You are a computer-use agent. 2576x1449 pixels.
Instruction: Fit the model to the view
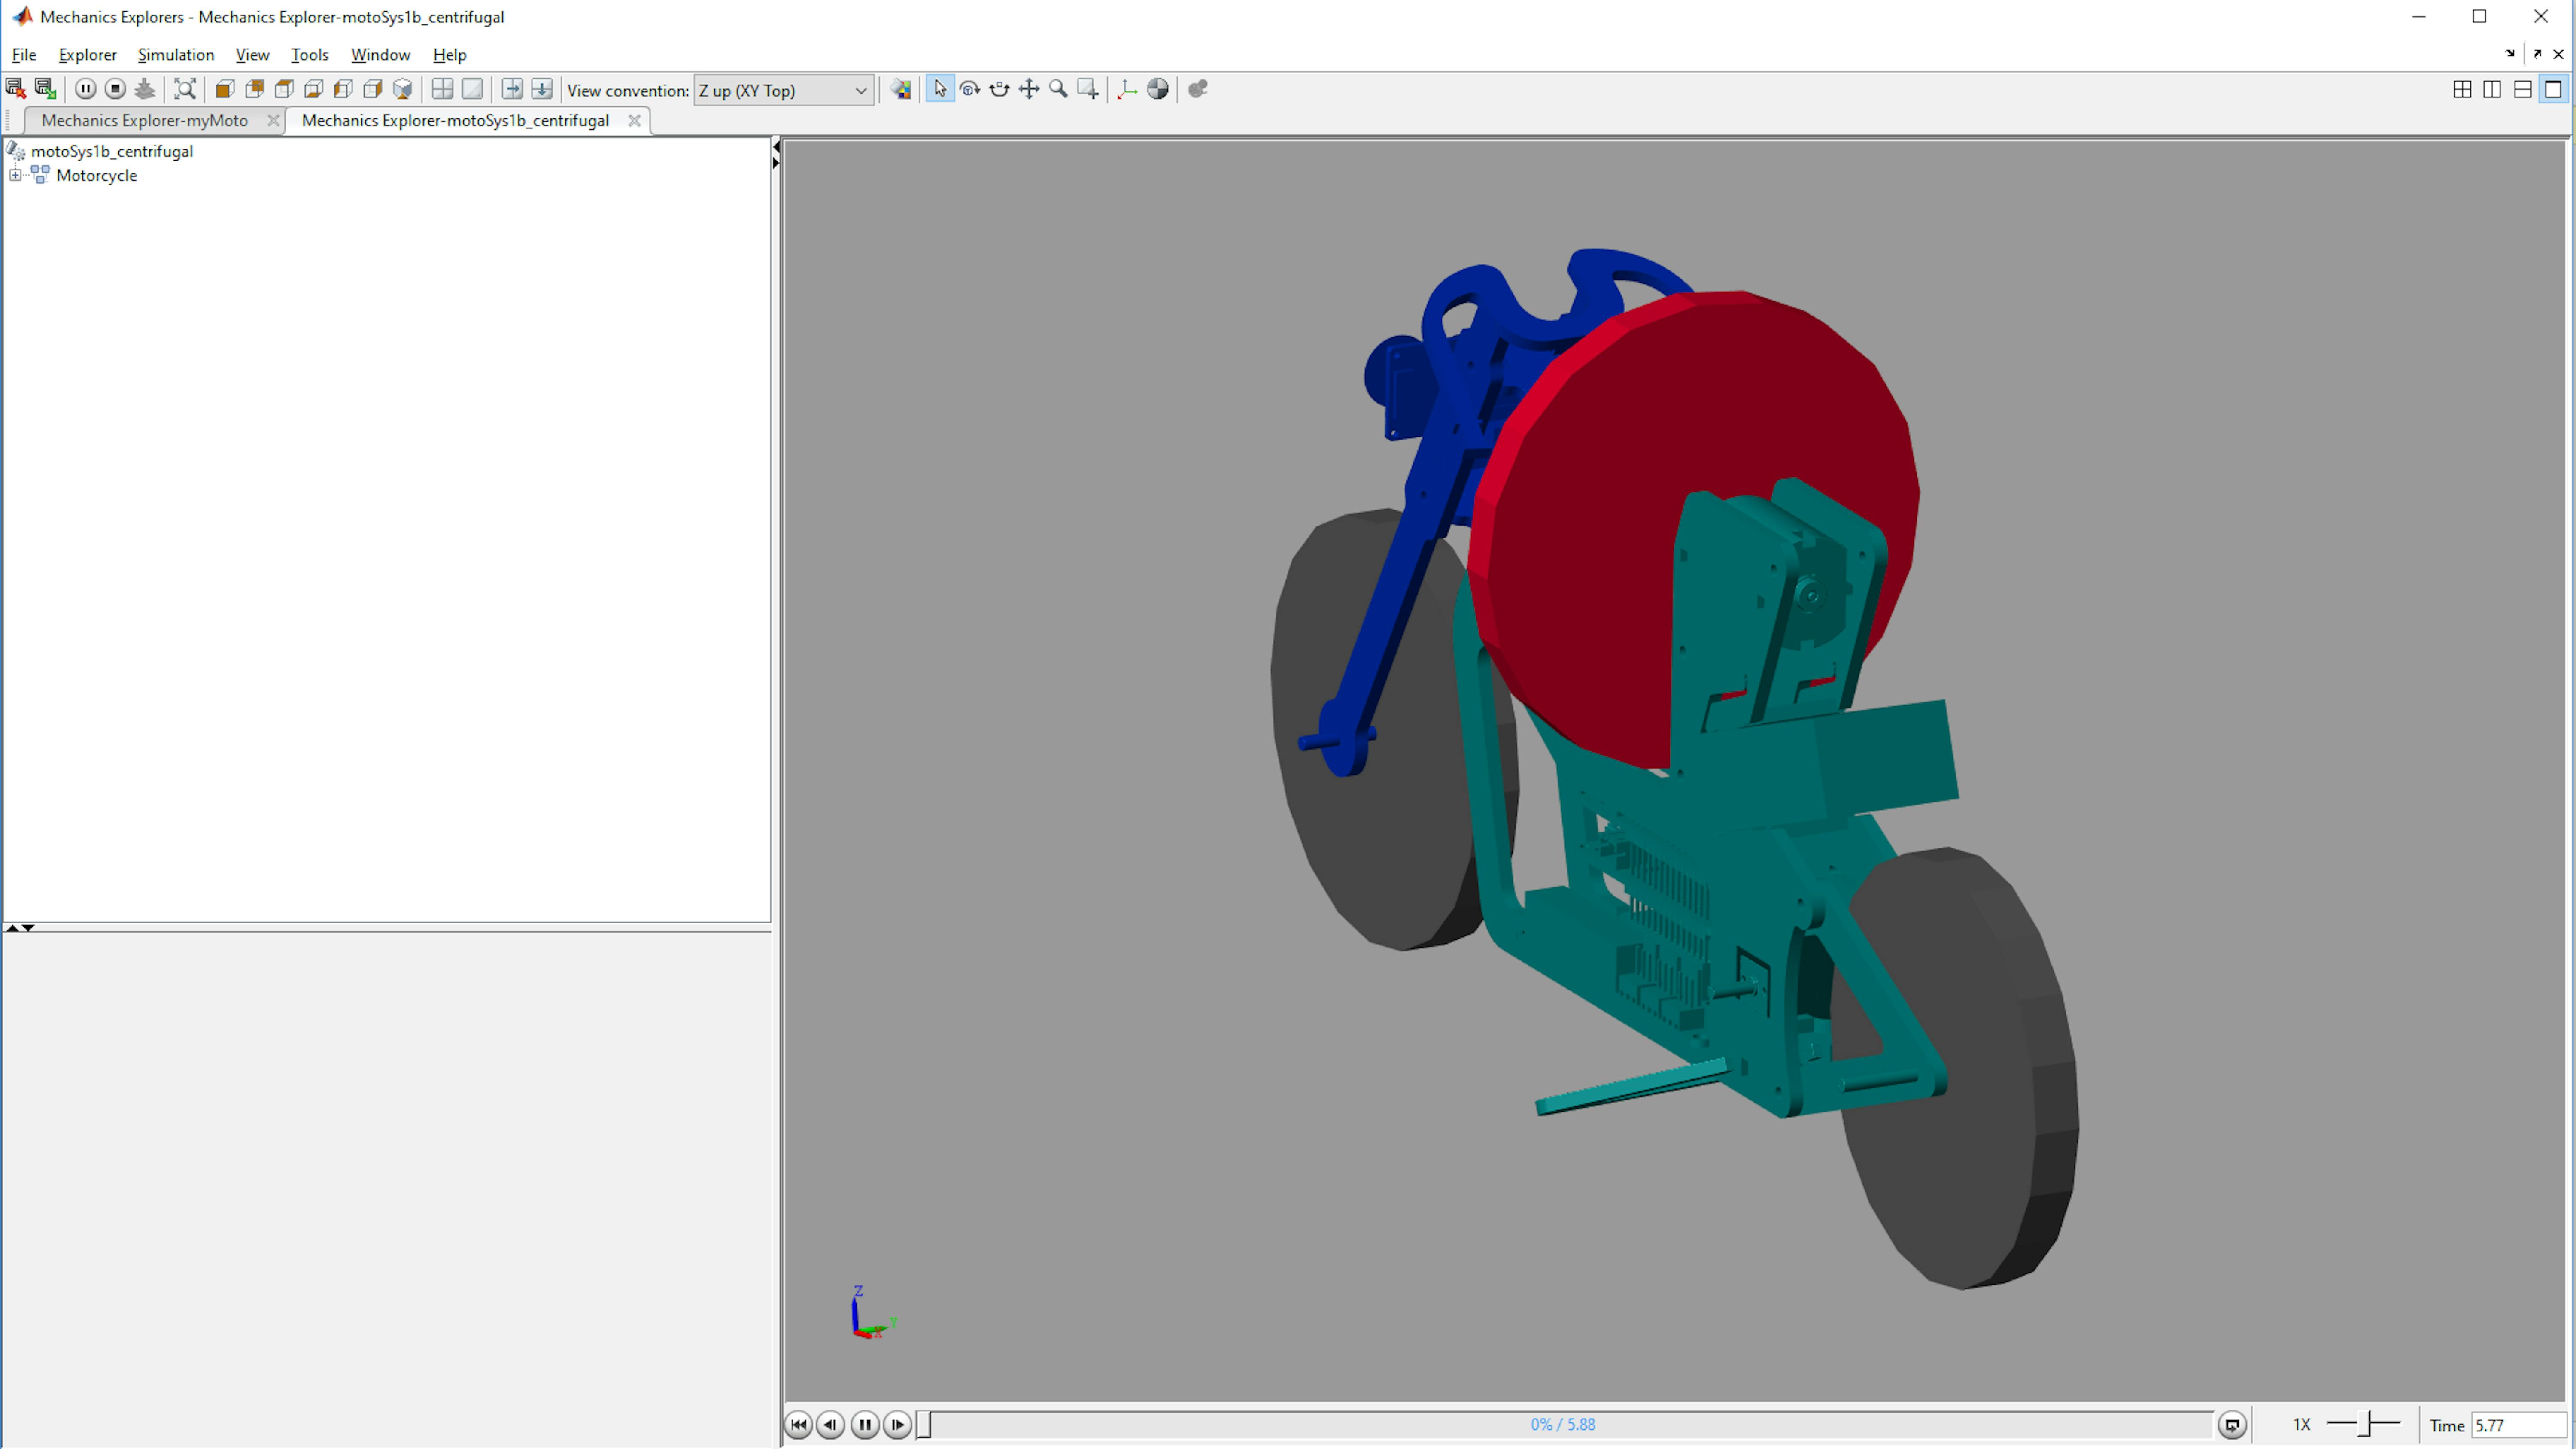tap(185, 89)
